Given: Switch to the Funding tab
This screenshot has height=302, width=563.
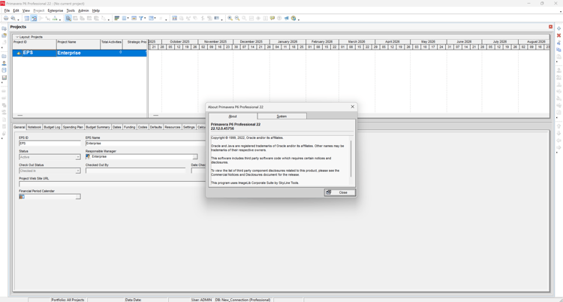Looking at the screenshot, I should coord(130,127).
